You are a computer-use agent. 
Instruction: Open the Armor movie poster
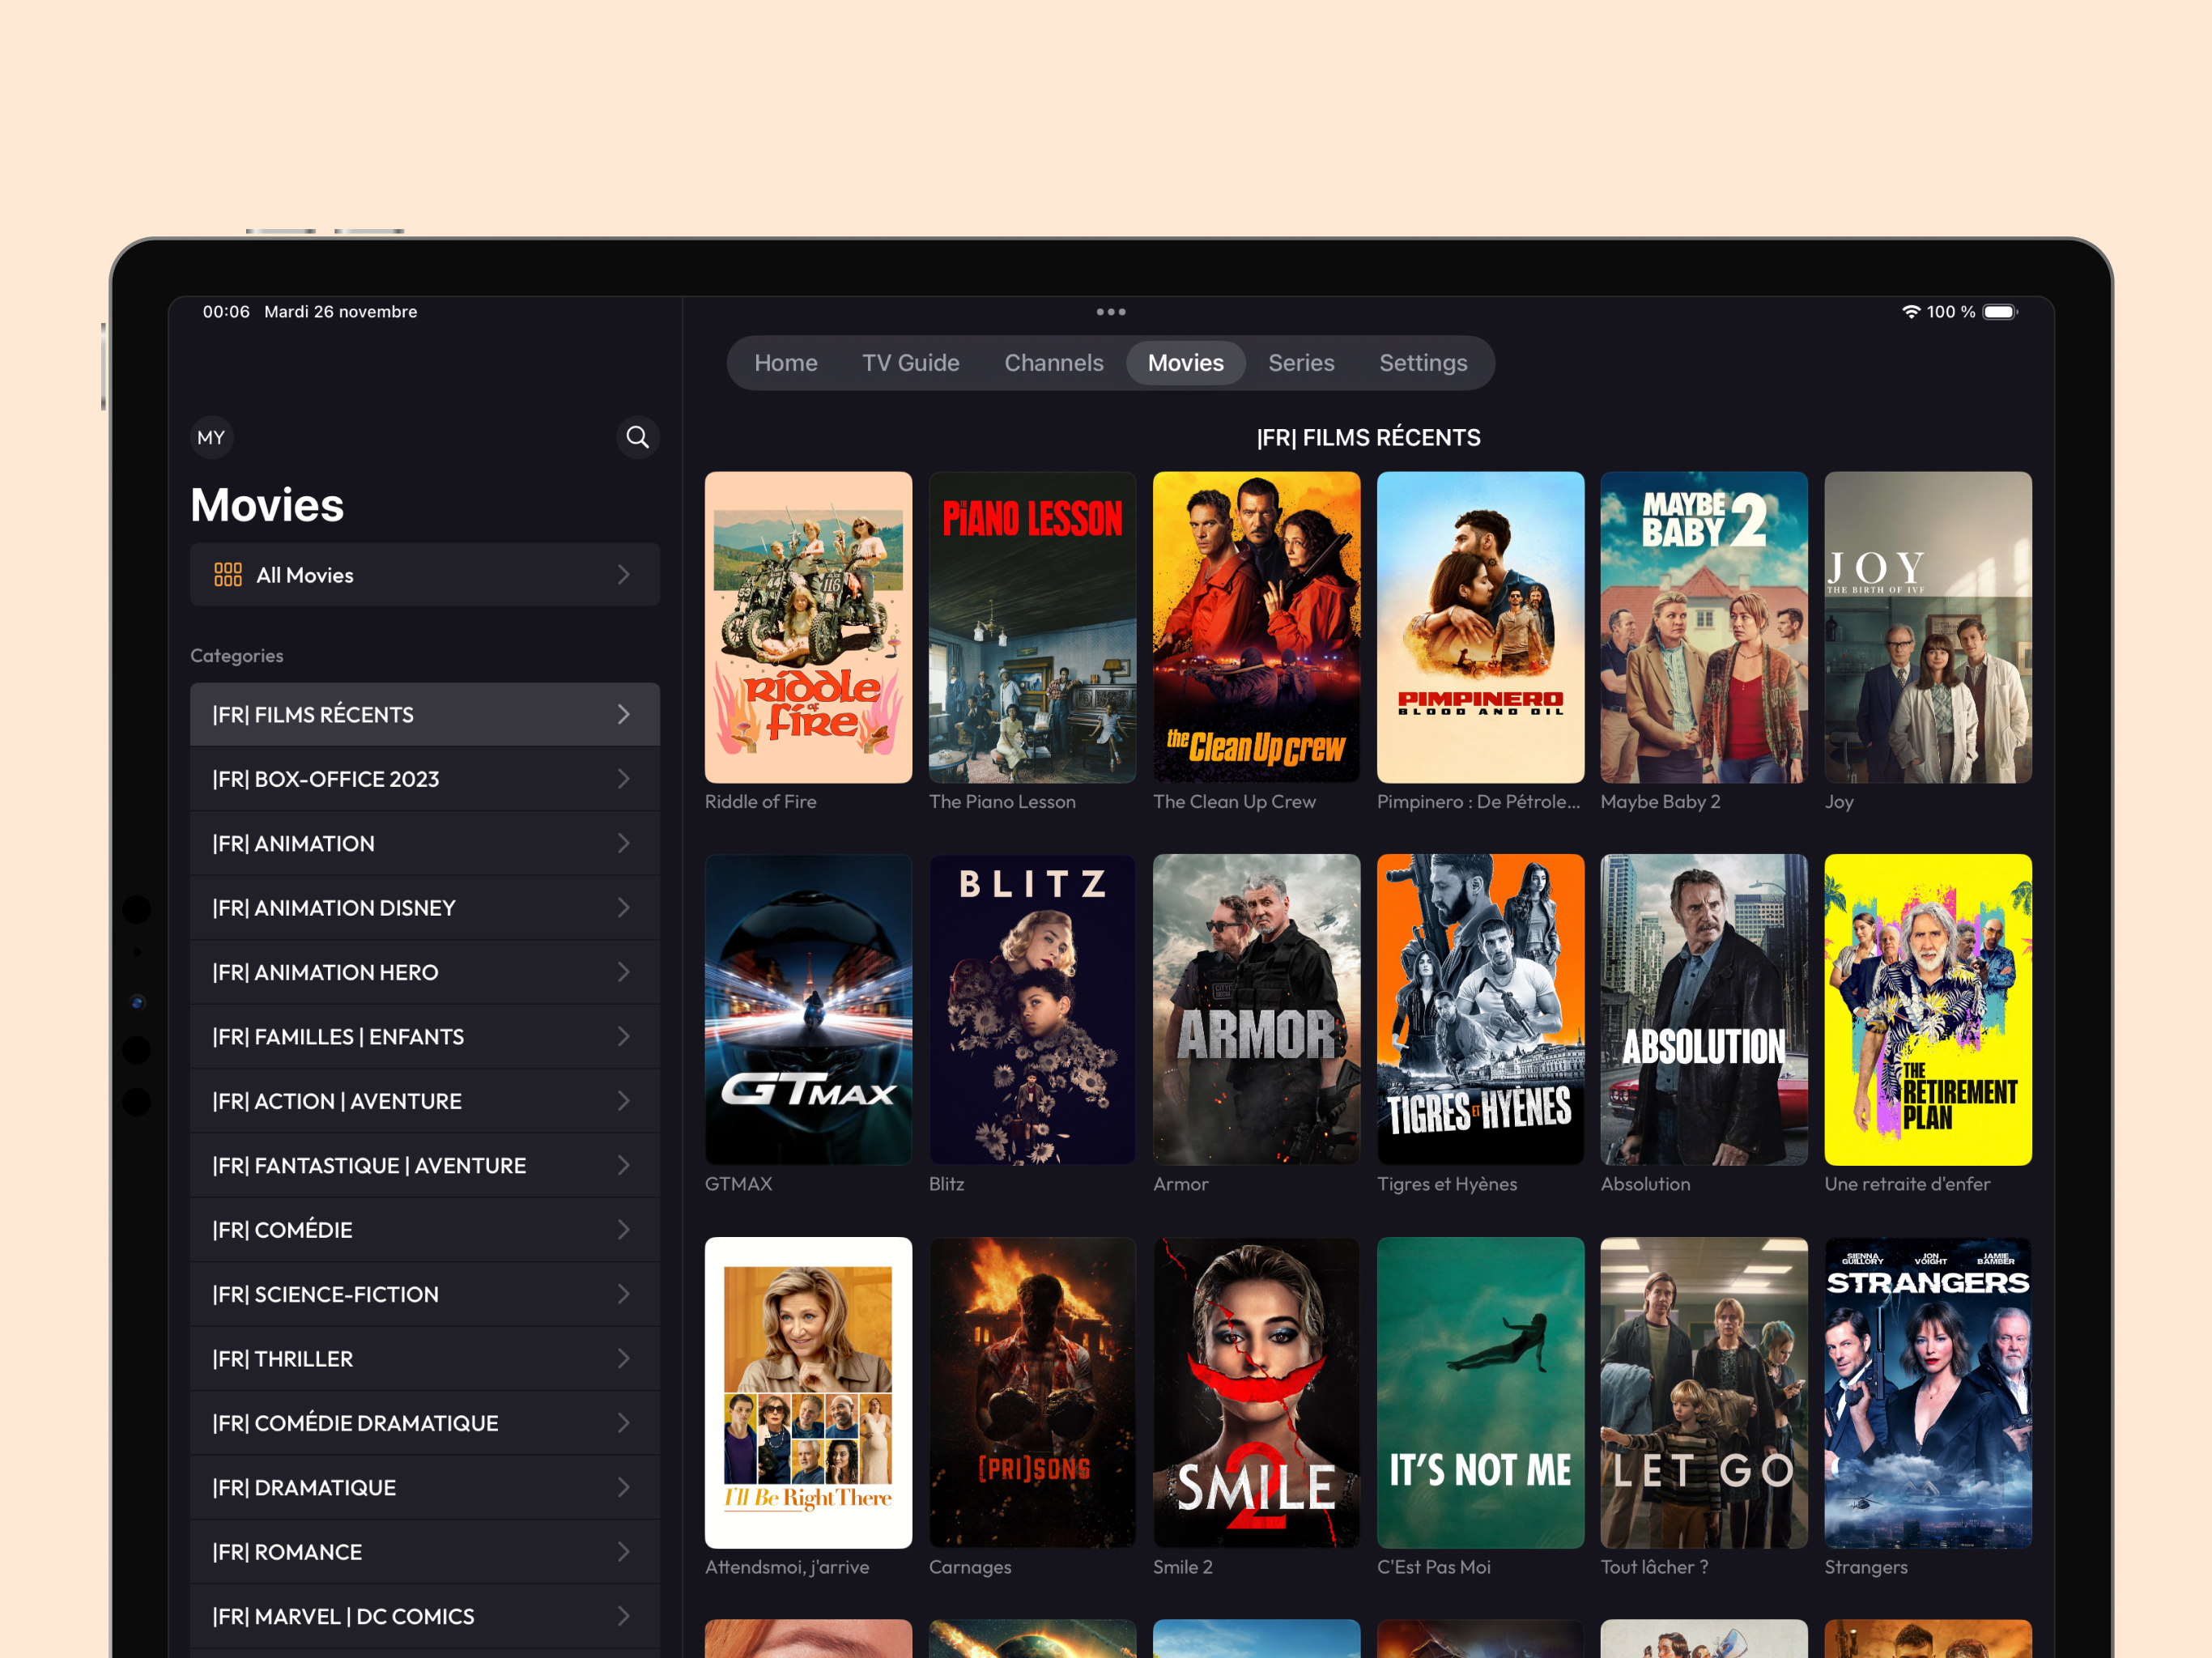tap(1256, 1009)
